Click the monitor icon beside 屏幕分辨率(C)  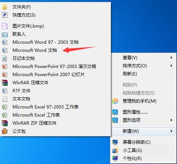(115, 142)
